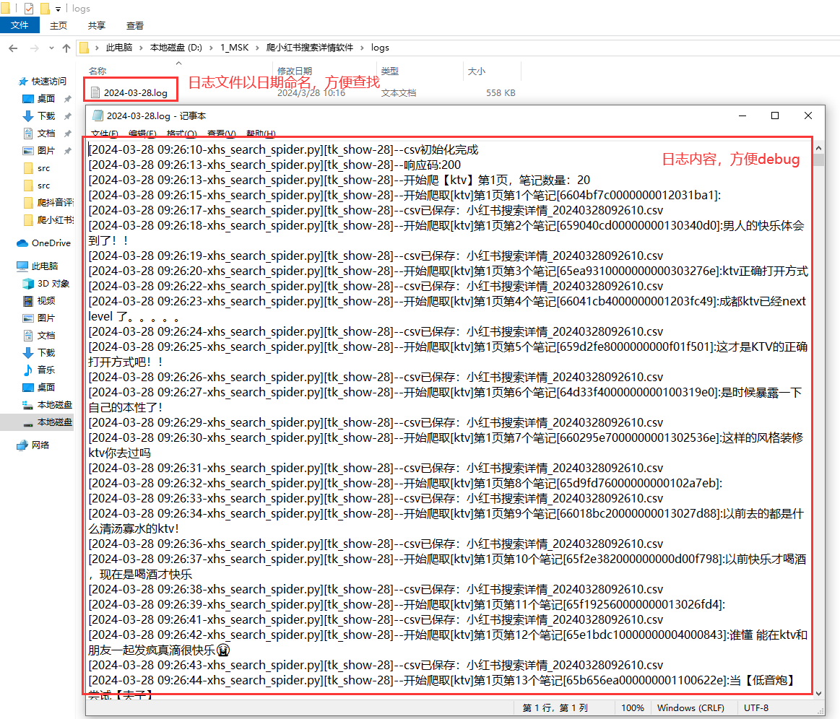Click the Notepad vertical scrollbar thumb

click(x=818, y=160)
